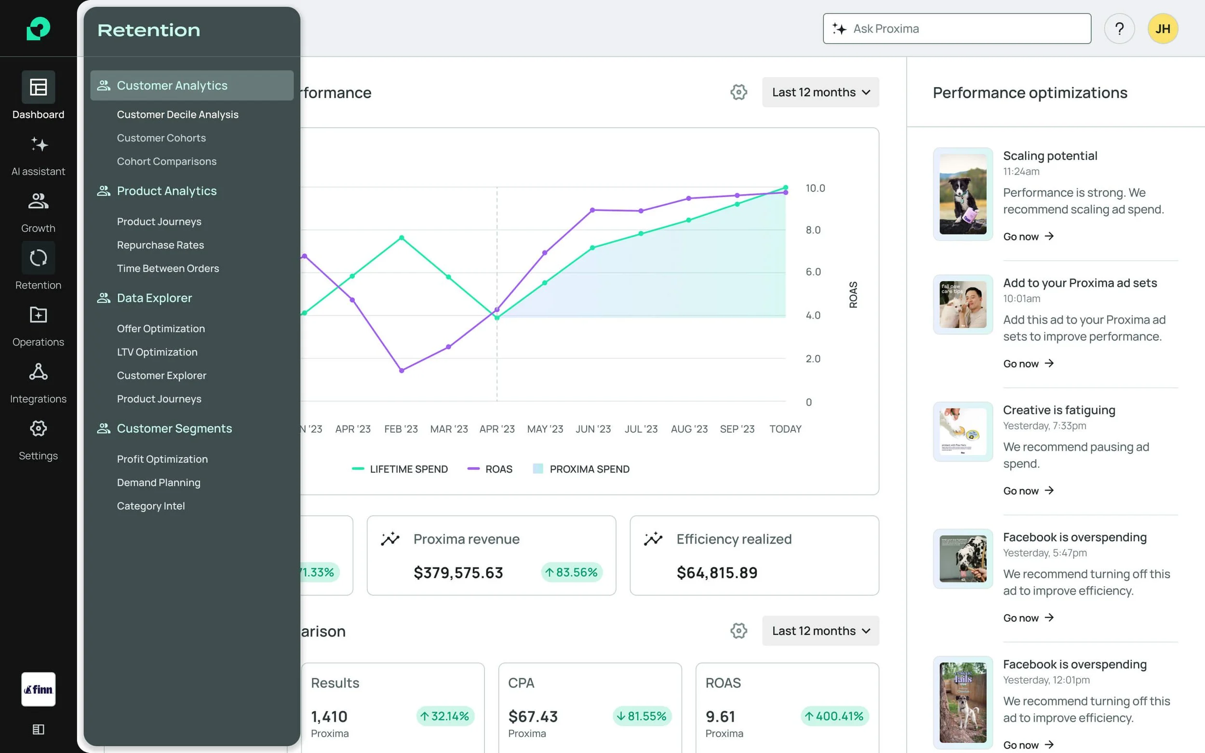Click the help question mark icon
This screenshot has height=753, width=1205.
(1119, 29)
